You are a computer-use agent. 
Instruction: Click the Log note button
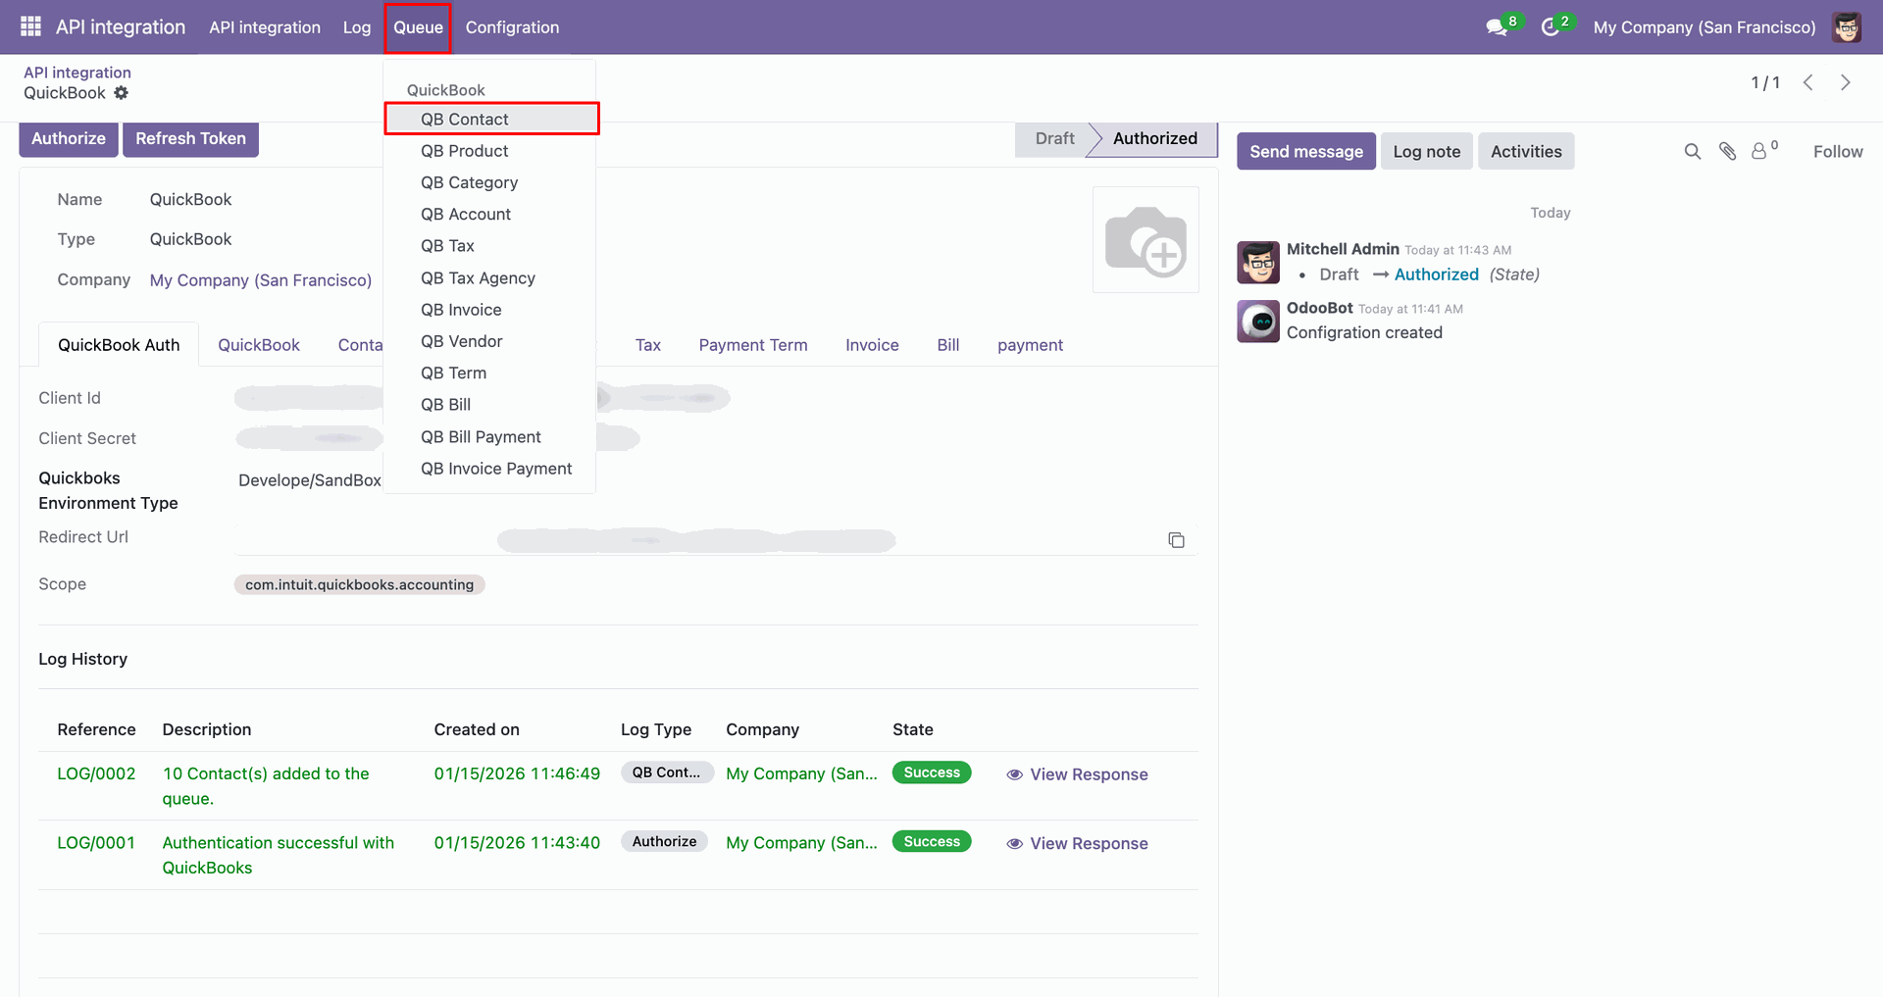click(x=1427, y=151)
